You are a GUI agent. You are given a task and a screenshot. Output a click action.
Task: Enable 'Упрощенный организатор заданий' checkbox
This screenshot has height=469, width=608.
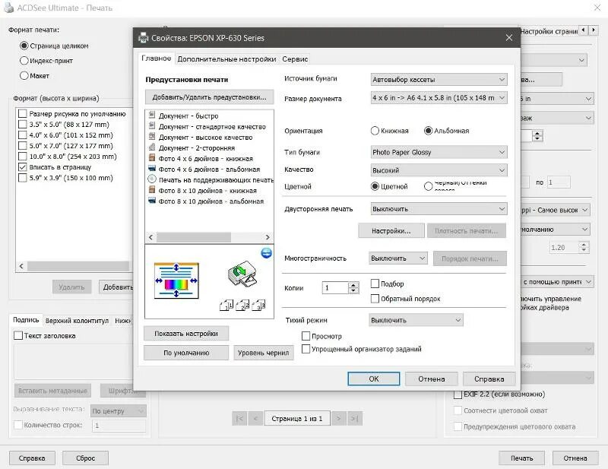point(306,349)
